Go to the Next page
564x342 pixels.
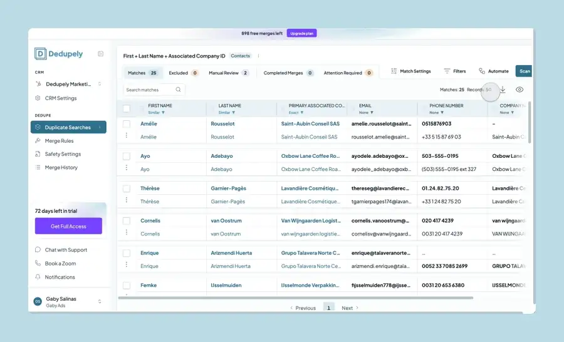[x=350, y=308]
